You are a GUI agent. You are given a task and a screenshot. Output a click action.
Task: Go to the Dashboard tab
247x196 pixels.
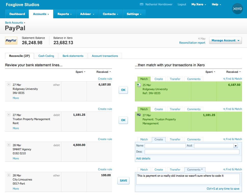coord(17,14)
